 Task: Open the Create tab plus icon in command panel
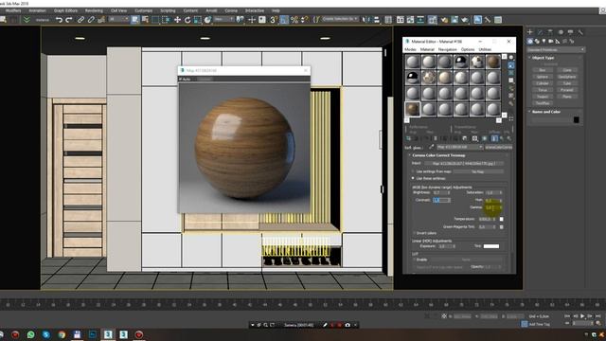click(x=530, y=32)
